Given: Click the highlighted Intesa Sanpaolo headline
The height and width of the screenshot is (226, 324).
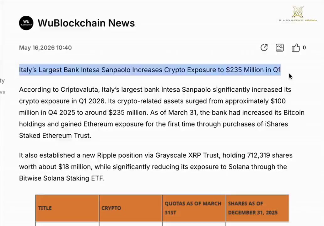Looking at the screenshot, I should tap(150, 70).
